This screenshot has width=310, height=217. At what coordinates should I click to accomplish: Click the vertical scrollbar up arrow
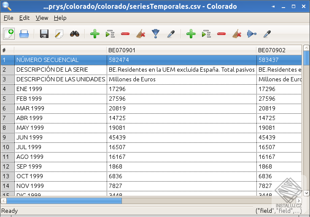click(x=306, y=48)
